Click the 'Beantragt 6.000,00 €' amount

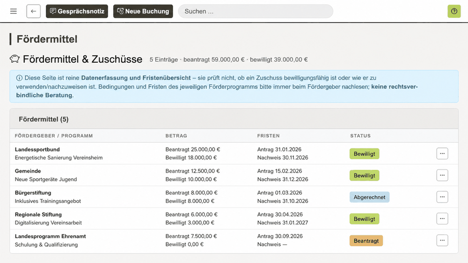click(191, 215)
